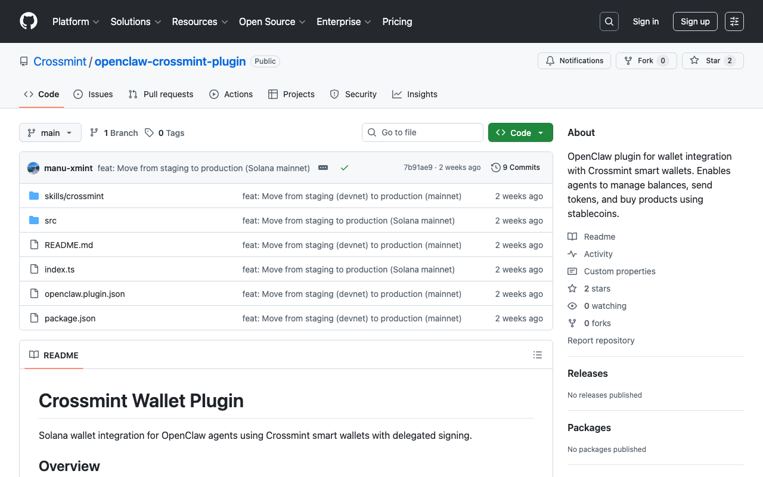Click the GitHub logo home icon
763x477 pixels.
click(28, 21)
